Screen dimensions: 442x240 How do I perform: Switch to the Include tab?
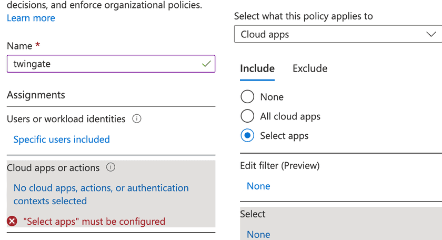tap(257, 68)
